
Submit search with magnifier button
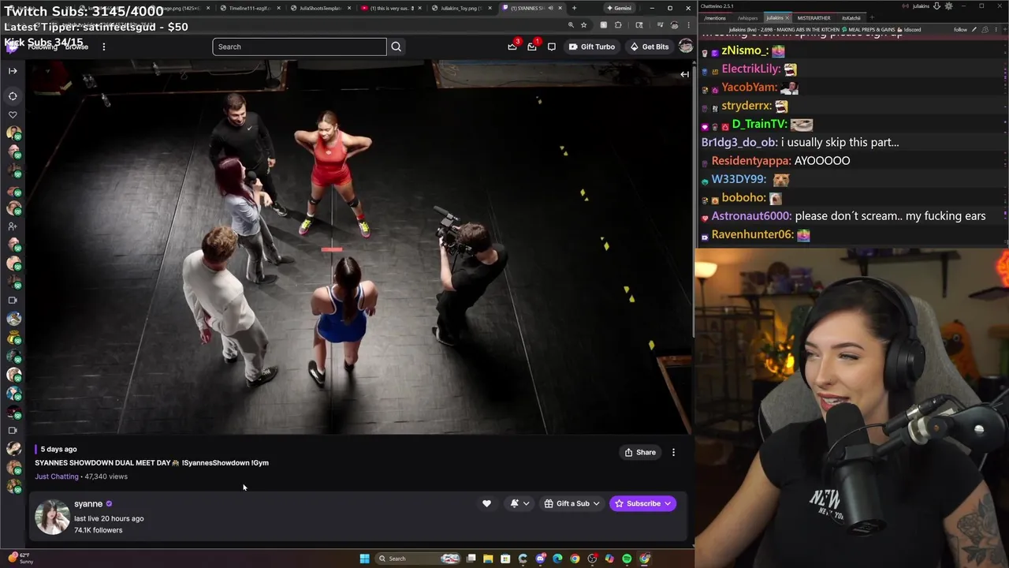coord(397,47)
